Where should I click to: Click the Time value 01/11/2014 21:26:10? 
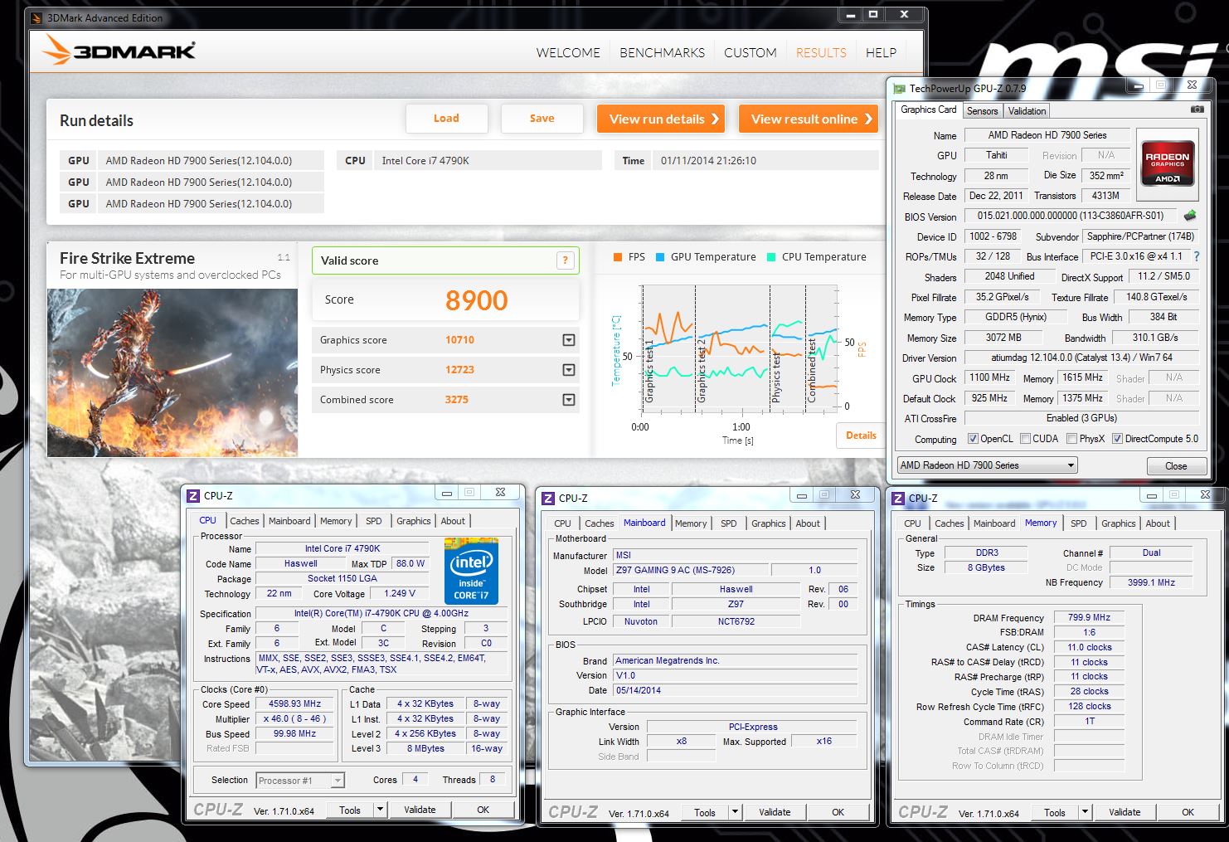tap(765, 161)
